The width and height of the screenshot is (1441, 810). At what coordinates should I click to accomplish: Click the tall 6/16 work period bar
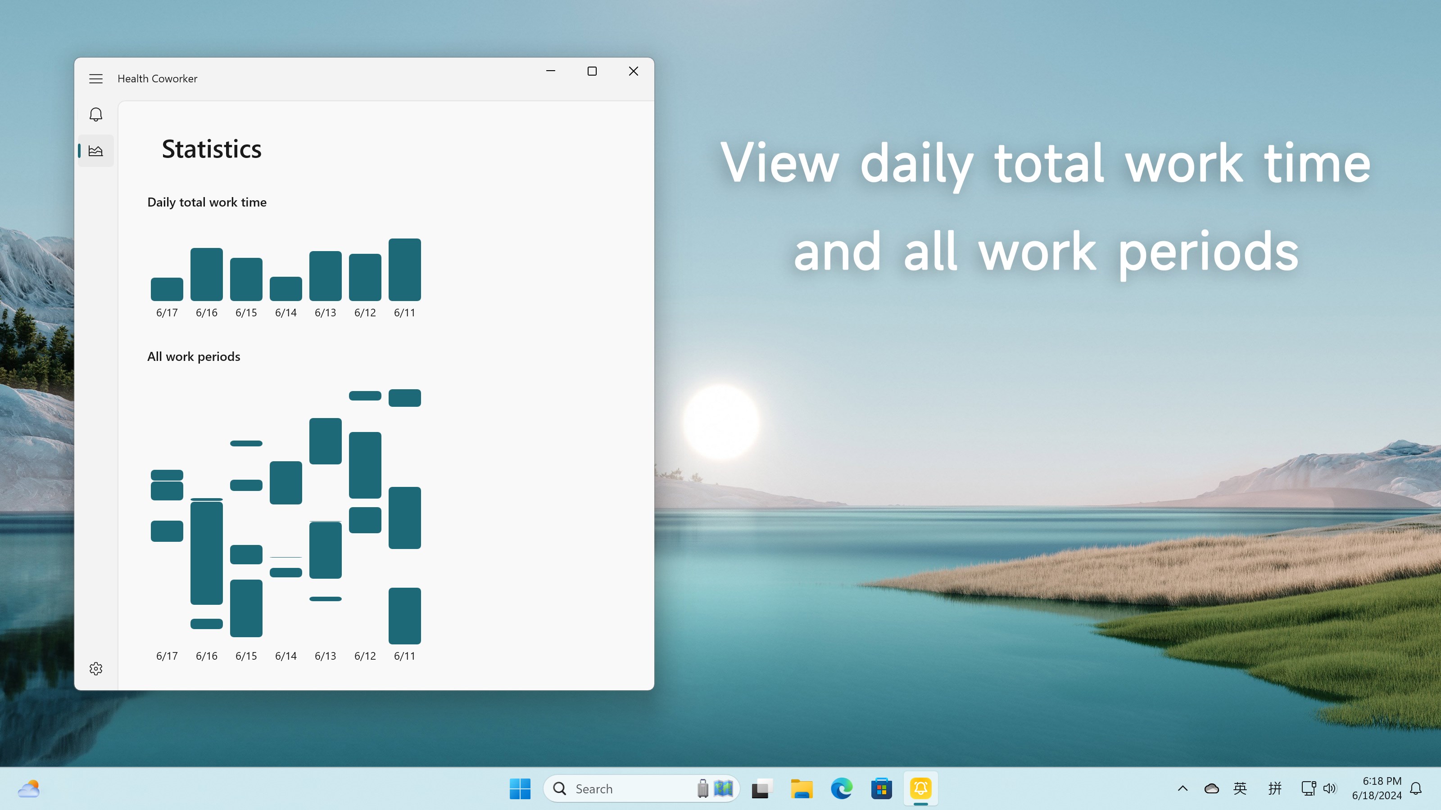point(206,553)
